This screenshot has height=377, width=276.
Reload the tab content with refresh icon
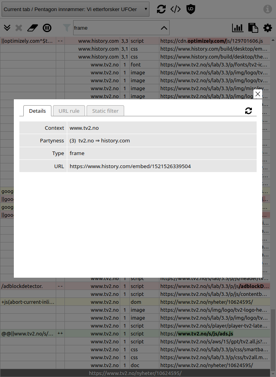[161, 9]
